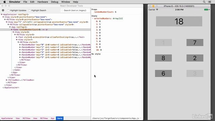
Task: Expand RandomNumber key 5 node
Action: (x=20, y=57)
